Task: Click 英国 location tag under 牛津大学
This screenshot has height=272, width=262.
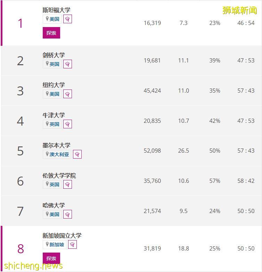Action: pos(52,124)
